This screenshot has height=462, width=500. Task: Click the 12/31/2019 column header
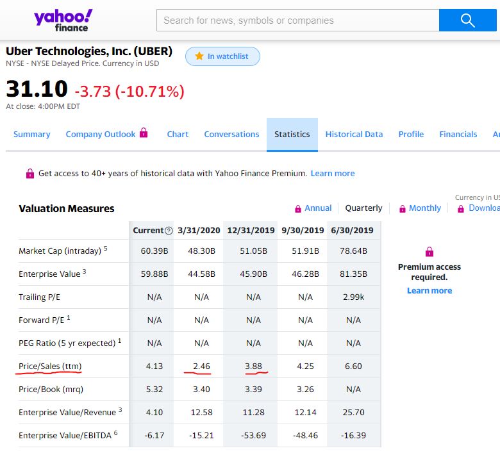click(251, 231)
